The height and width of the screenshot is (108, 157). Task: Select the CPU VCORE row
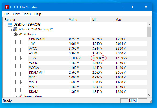coord(88,39)
